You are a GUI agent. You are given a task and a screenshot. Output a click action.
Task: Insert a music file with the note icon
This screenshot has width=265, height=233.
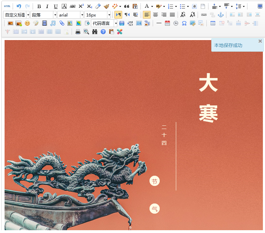tap(53, 23)
